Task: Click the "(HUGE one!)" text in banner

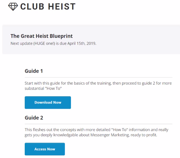Action: point(44,43)
